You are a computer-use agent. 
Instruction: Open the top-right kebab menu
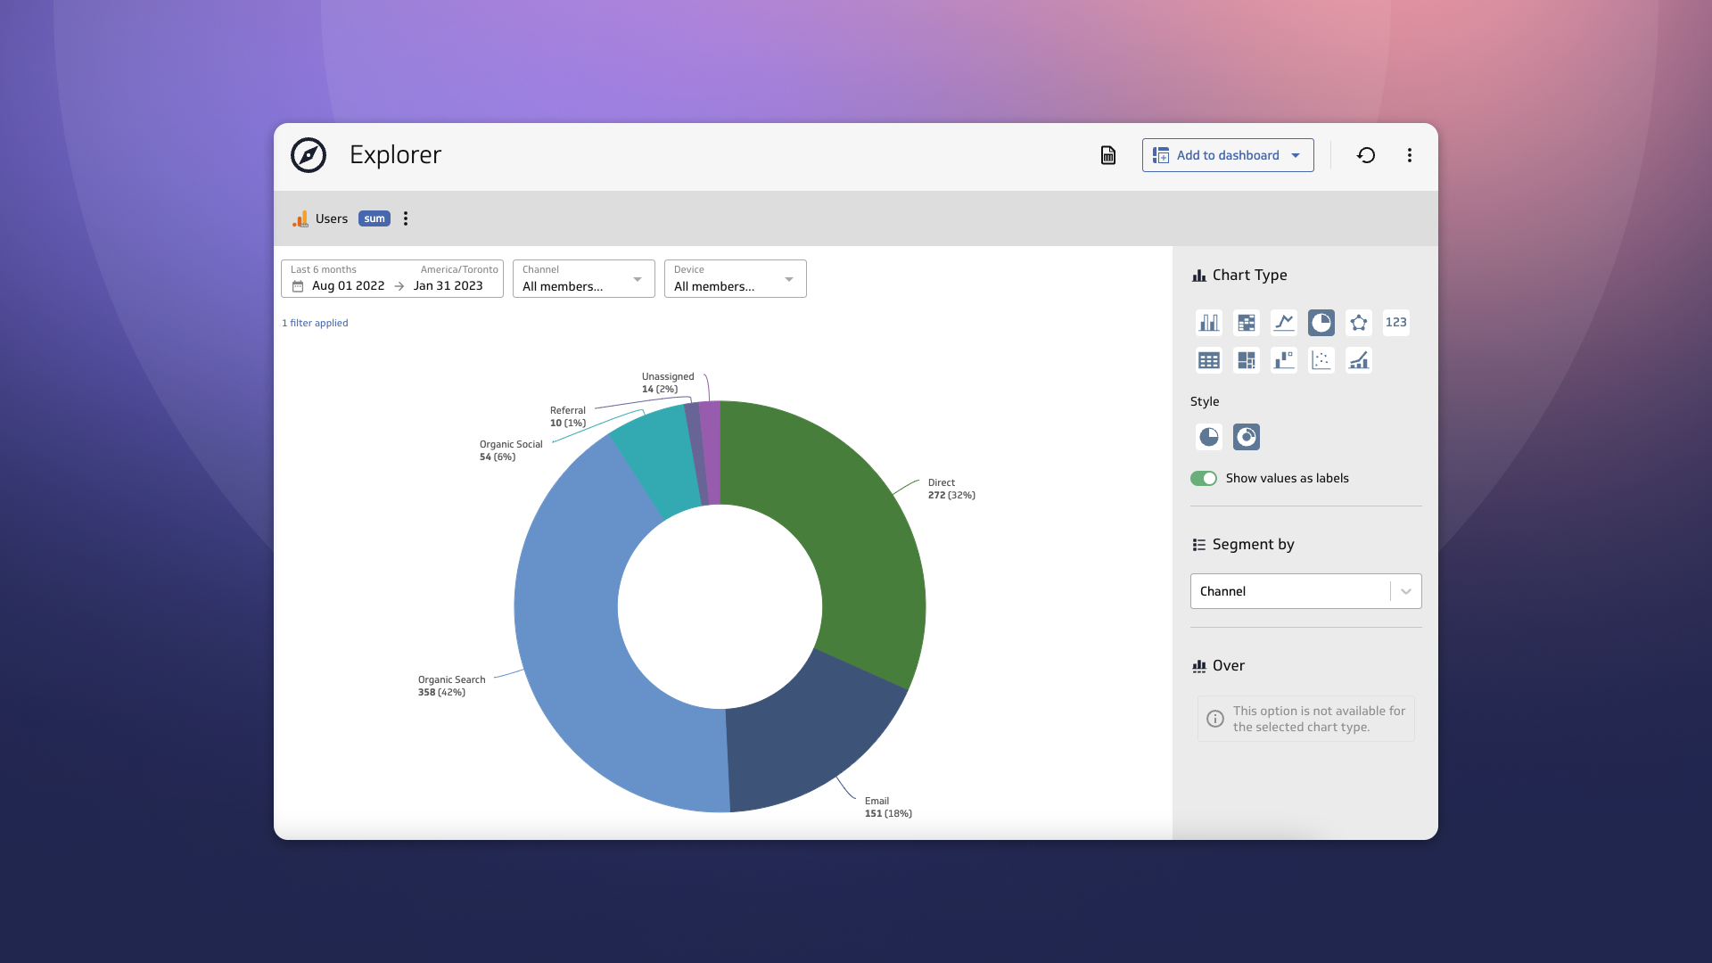tap(1410, 154)
